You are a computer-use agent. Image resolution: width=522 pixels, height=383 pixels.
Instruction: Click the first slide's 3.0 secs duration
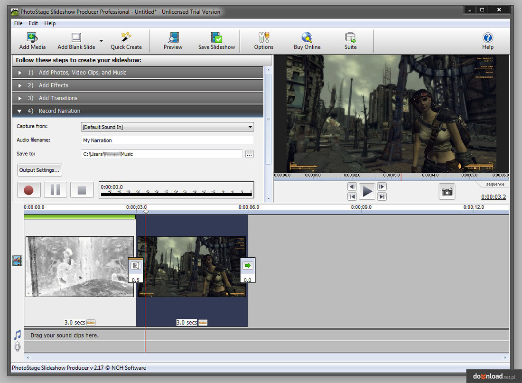click(x=75, y=322)
